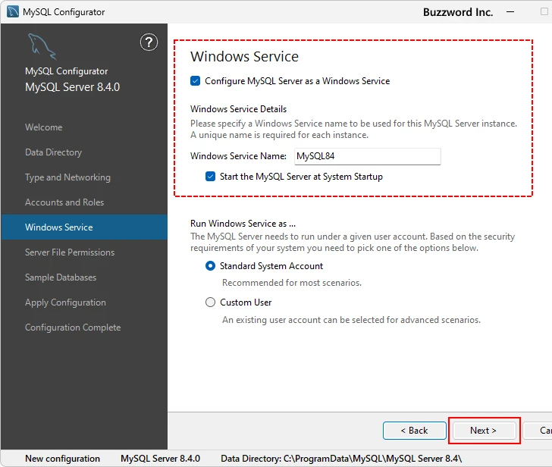Click the Back button
Image resolution: width=552 pixels, height=467 pixels.
coord(414,431)
